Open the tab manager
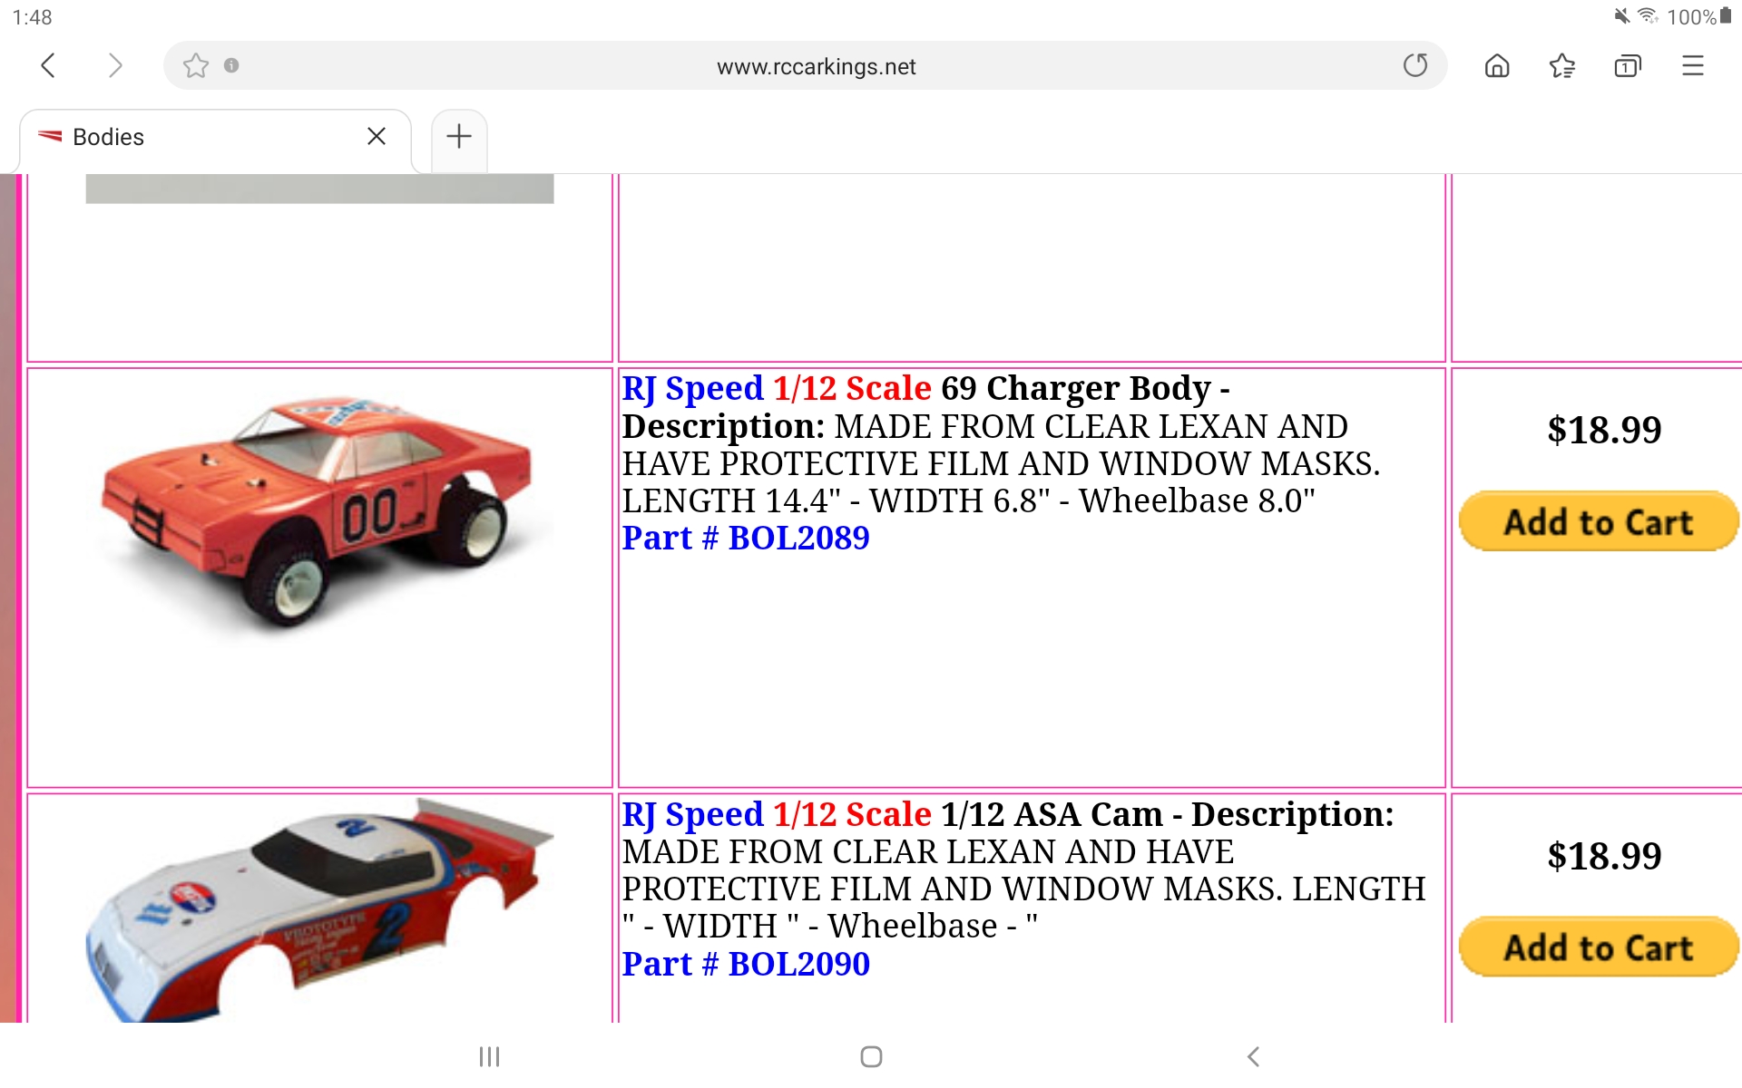The width and height of the screenshot is (1742, 1088). click(1628, 65)
